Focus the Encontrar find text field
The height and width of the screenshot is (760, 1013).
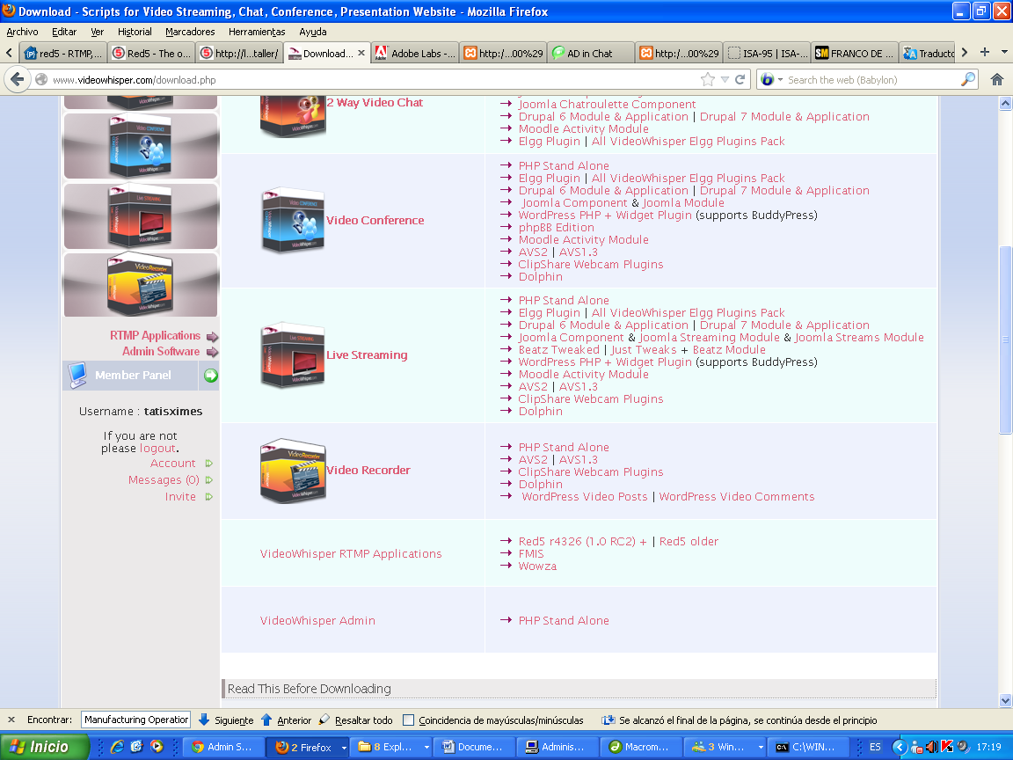(x=136, y=720)
